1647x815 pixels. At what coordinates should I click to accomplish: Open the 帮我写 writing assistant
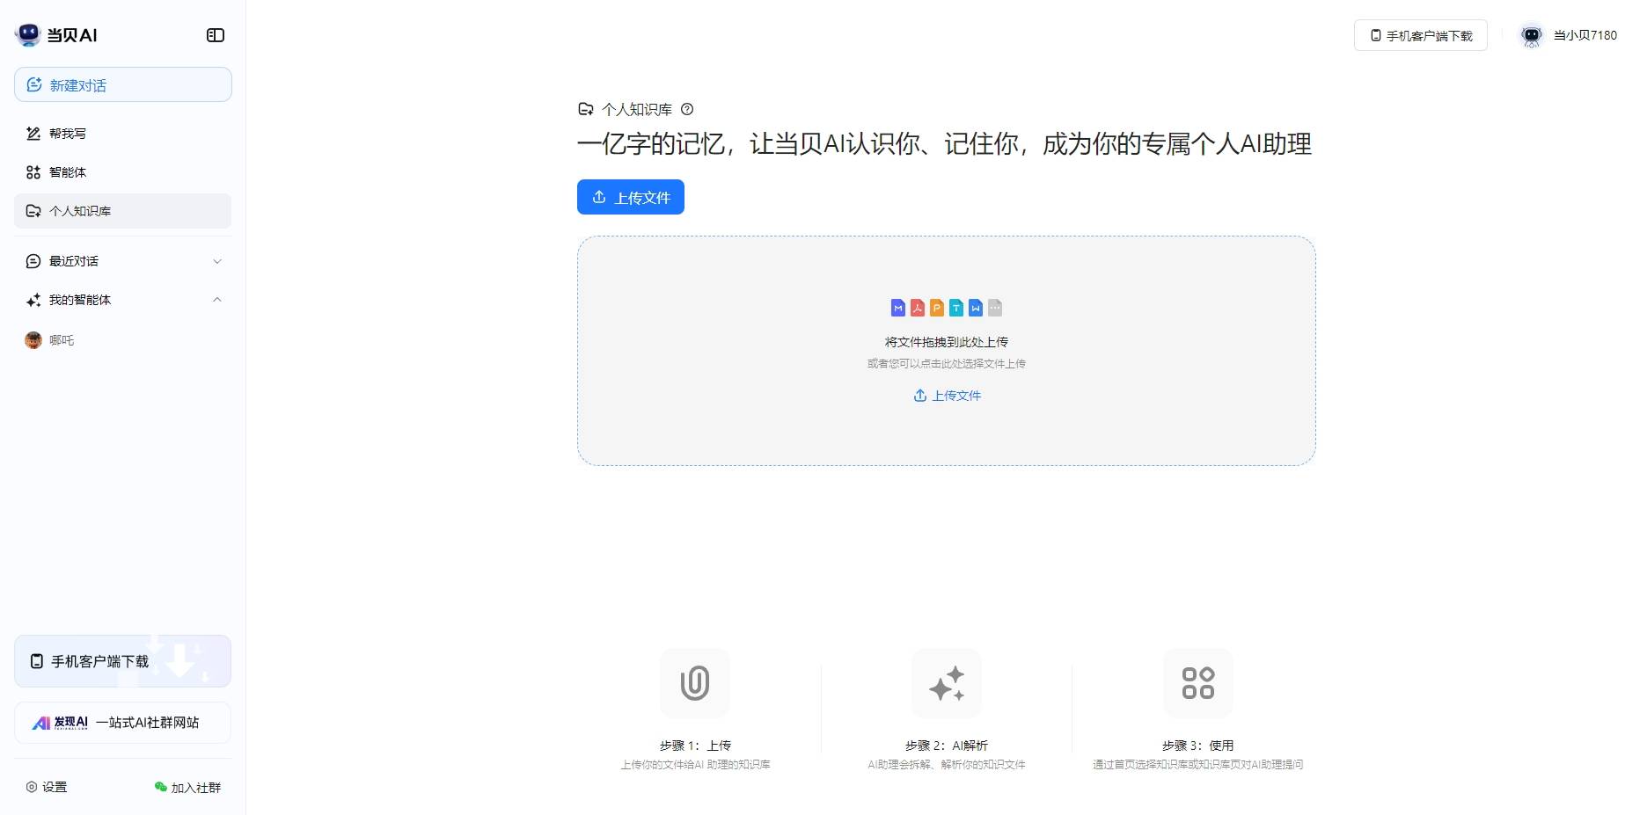tap(68, 134)
